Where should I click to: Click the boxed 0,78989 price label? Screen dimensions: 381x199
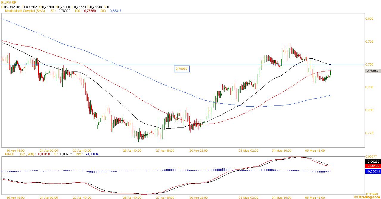182,69
